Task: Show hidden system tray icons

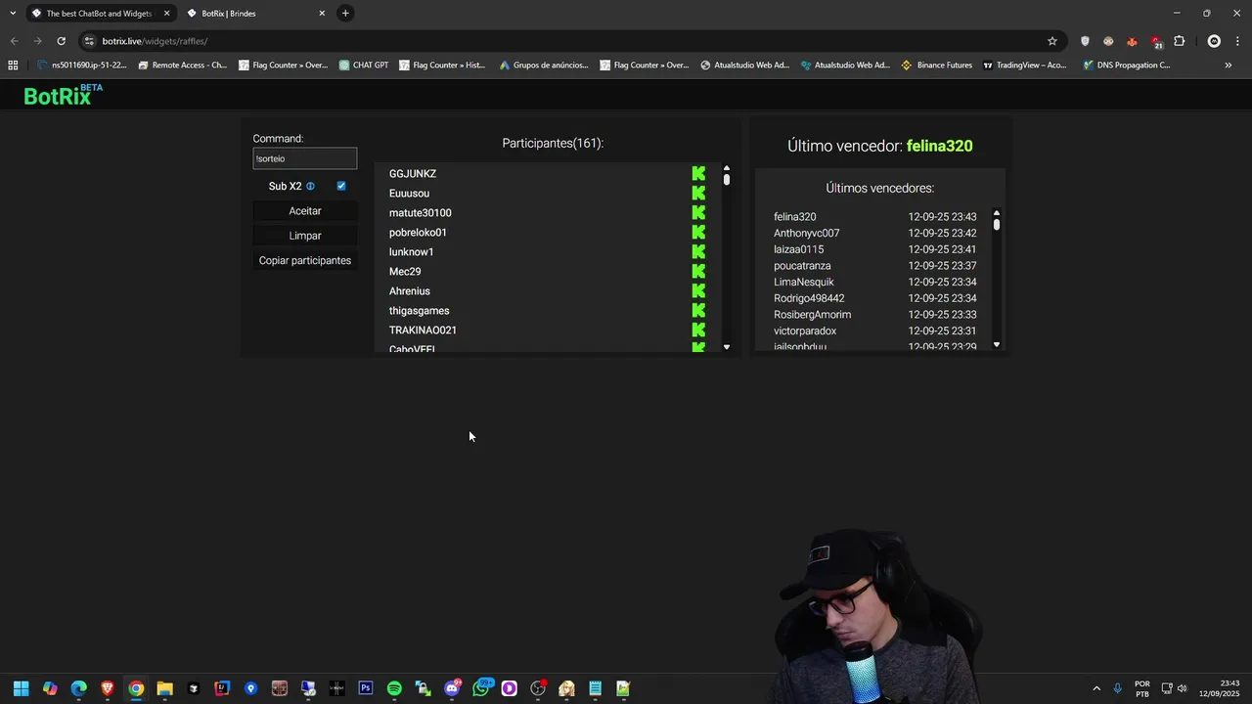Action: pos(1096,688)
